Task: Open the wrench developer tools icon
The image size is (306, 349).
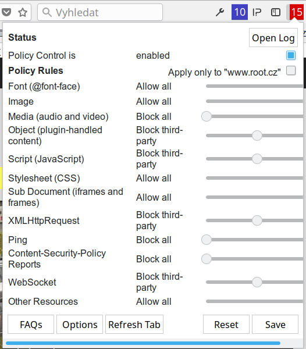Action: 220,12
